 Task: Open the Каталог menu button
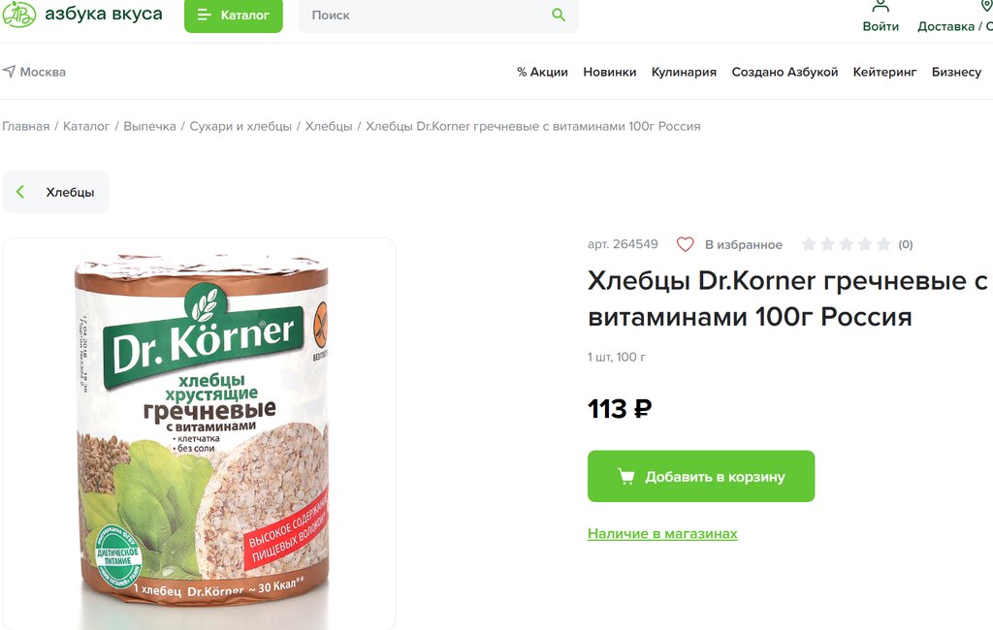click(233, 16)
